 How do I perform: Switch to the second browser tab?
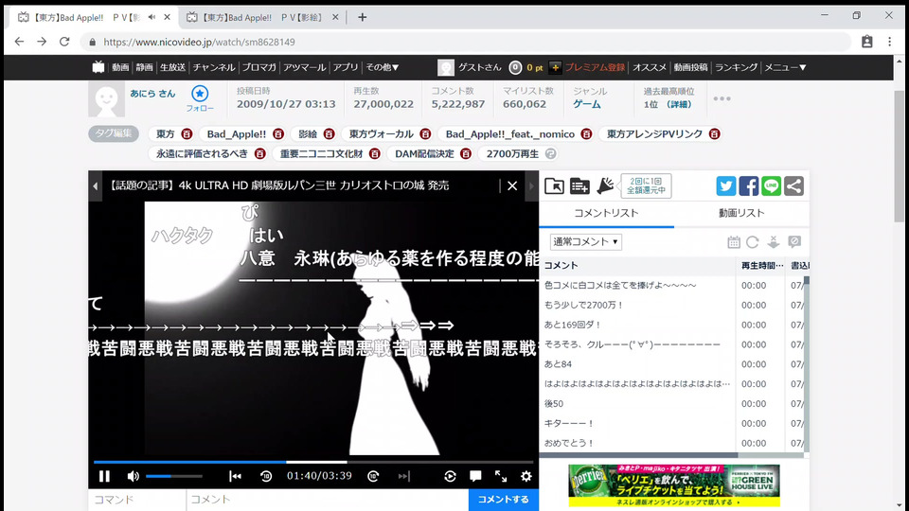[262, 17]
